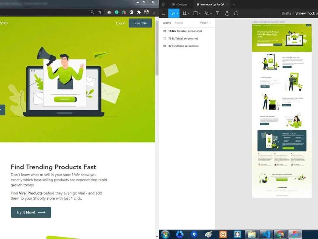Click the camera screenshot extension icon
The image size is (318, 239).
(109, 12)
